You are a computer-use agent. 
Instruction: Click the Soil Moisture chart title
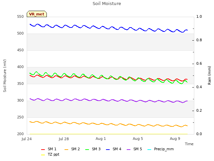point(107,4)
